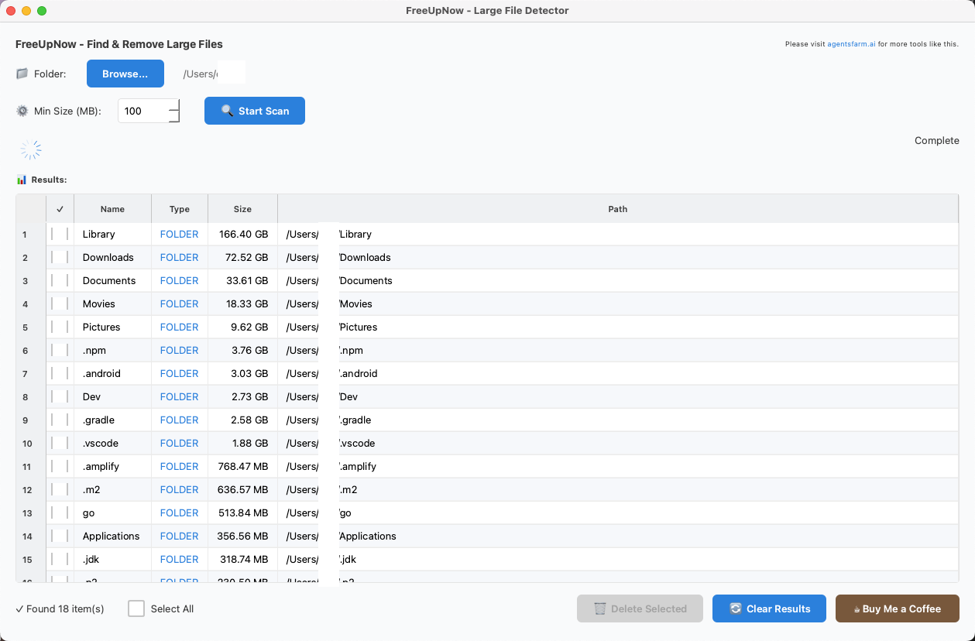975x641 pixels.
Task: Check the box for the Downloads row
Action: point(60,257)
